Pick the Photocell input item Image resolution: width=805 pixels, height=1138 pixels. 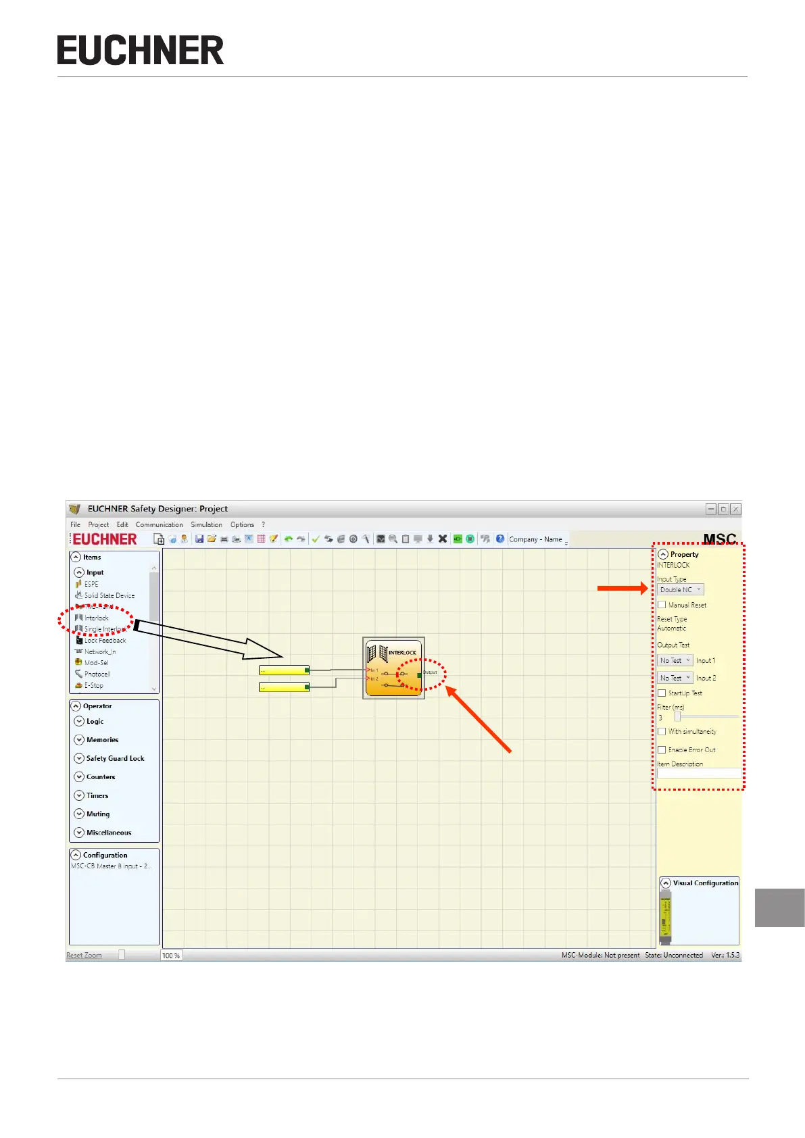(93, 674)
